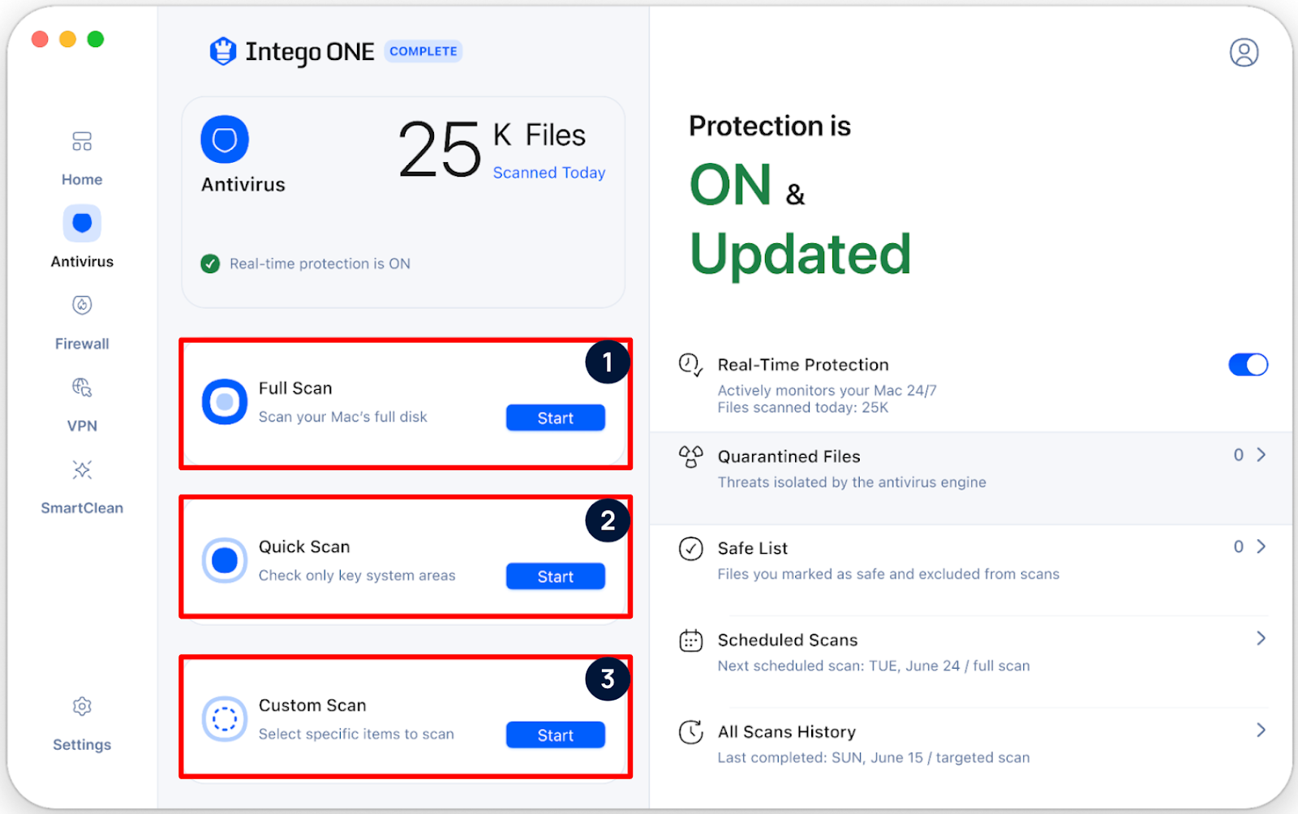Screen dimensions: 1298x814
Task: Start the Custom Scan
Action: coord(556,735)
